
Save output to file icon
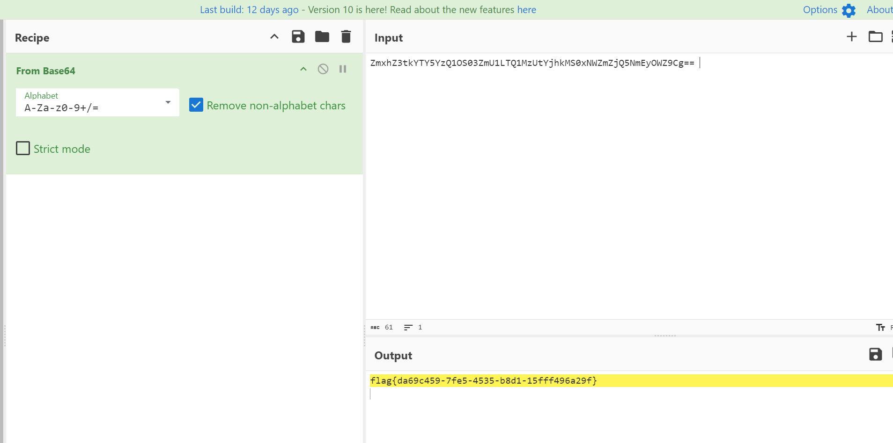point(875,355)
